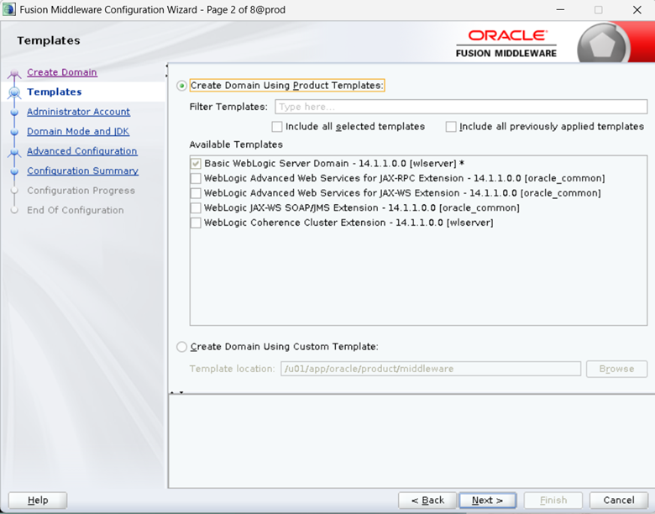Image resolution: width=655 pixels, height=514 pixels.
Task: Select the Templates step in sidebar
Action: coord(55,92)
